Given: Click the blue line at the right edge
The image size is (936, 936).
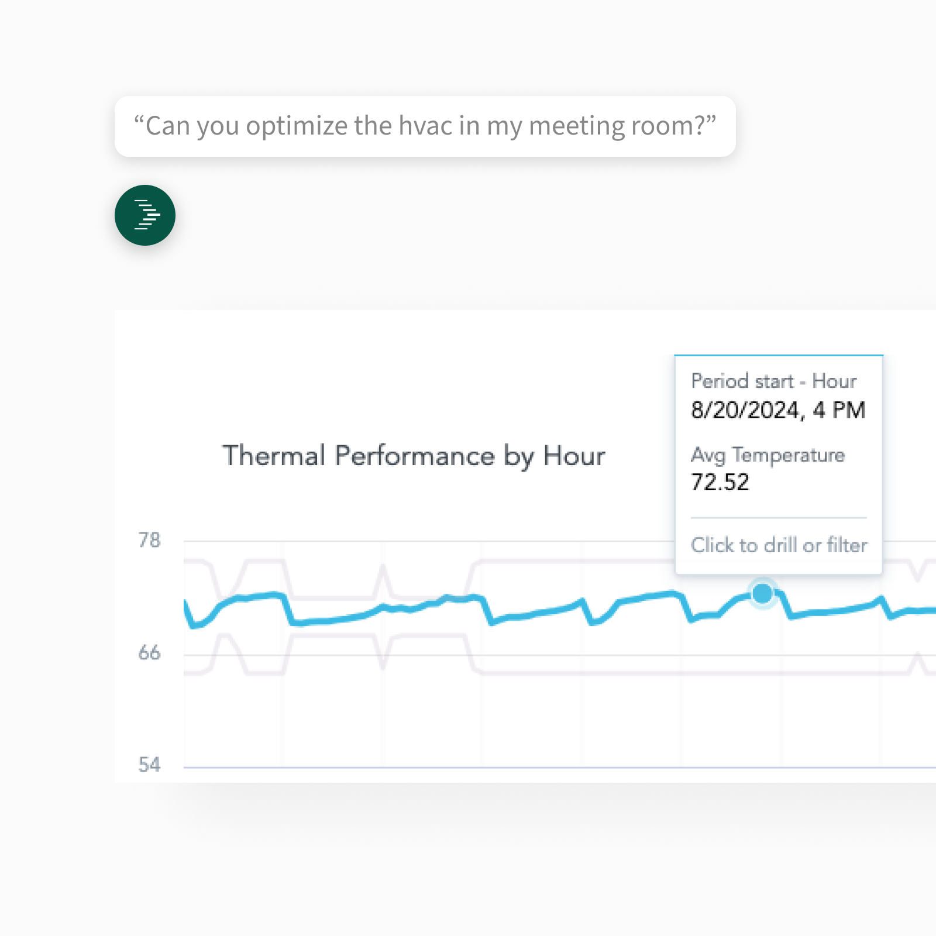Looking at the screenshot, I should tap(927, 610).
